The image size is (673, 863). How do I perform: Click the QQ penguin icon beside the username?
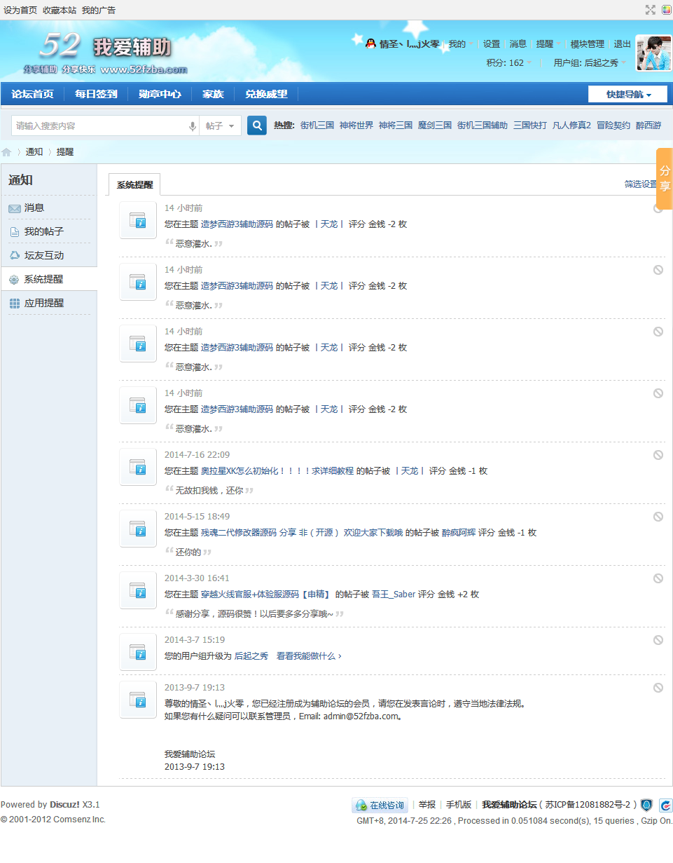(370, 43)
